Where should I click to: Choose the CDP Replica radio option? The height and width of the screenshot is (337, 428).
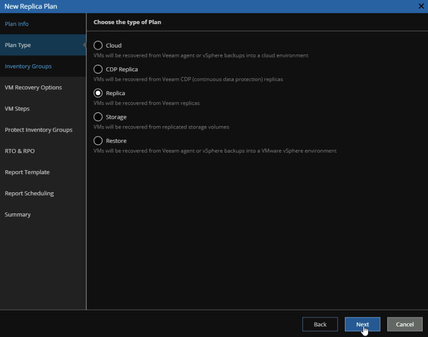tap(98, 69)
